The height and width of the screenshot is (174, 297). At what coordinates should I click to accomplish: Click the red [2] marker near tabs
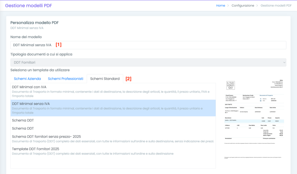coord(128,79)
